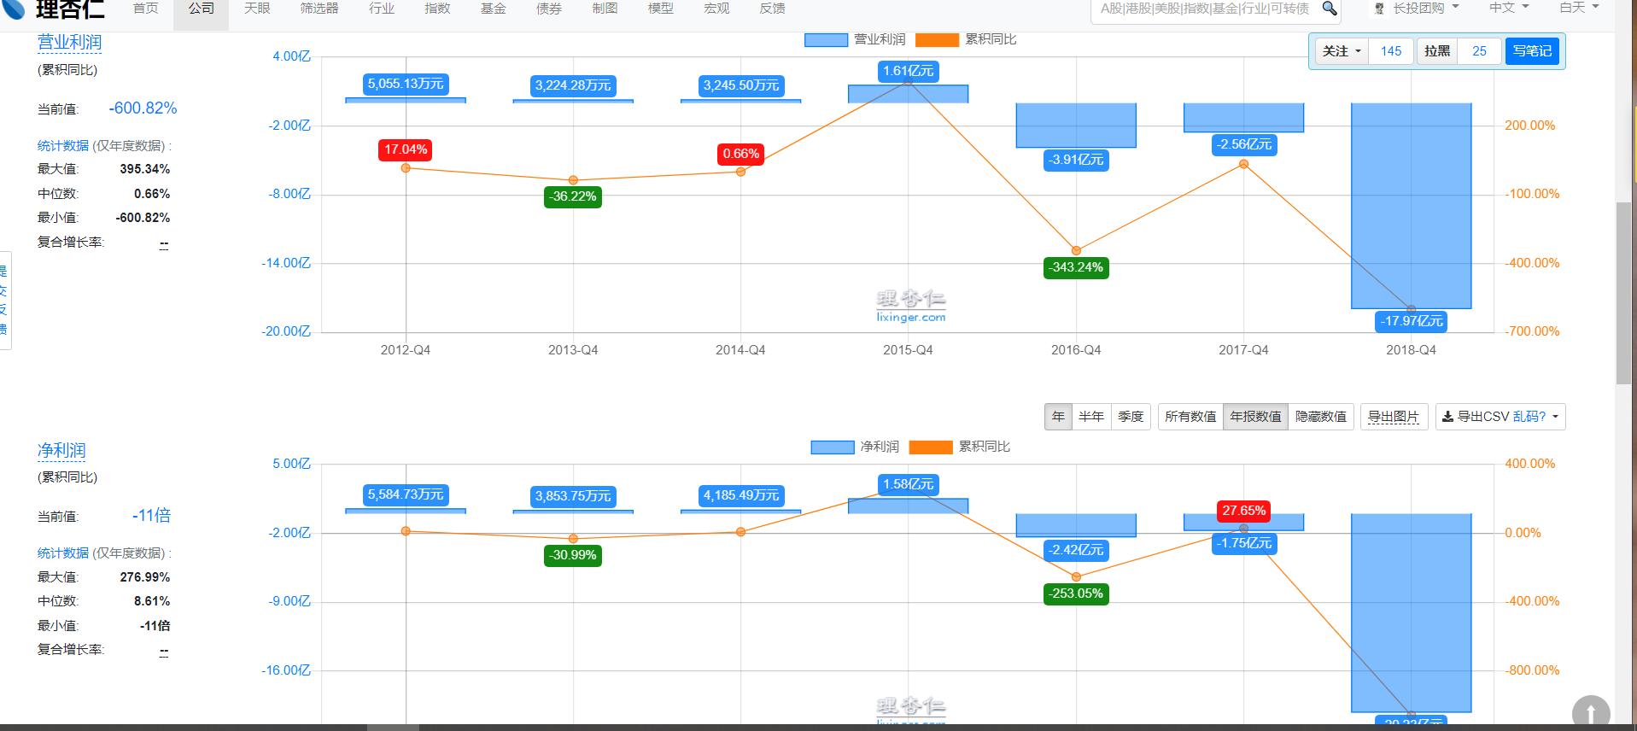
Task: Select the 年报数值 display option
Action: tap(1255, 417)
